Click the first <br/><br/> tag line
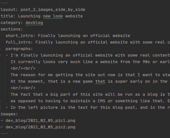Image resolution: width=170 pixels, height=138 pixels. click(23, 68)
